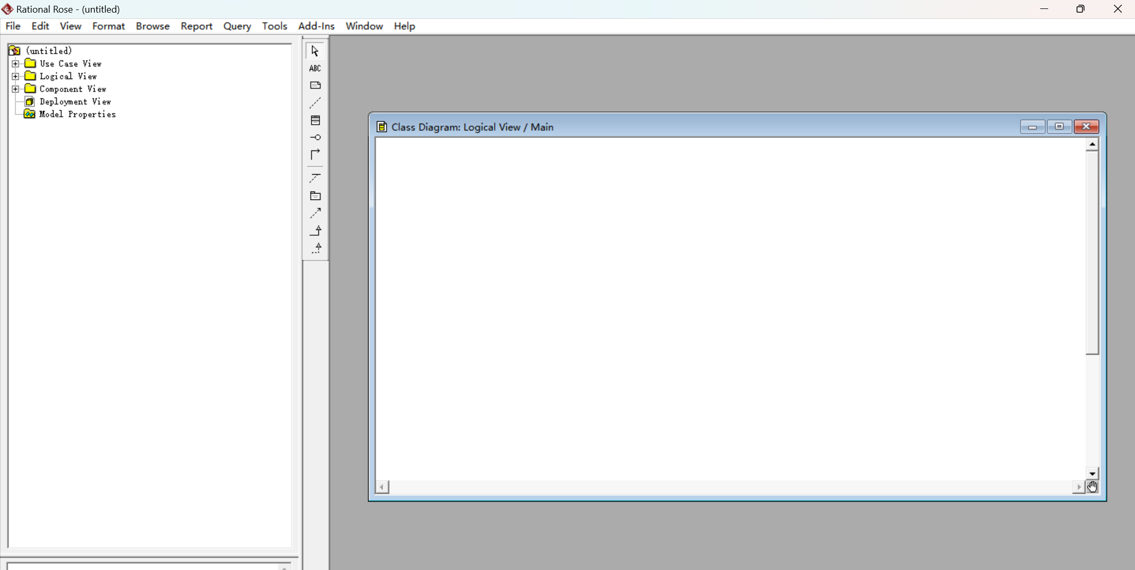
Task: Open the Help menu
Action: coord(404,26)
